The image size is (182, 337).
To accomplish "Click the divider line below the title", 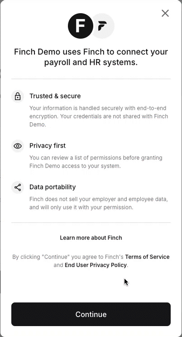I will click(91, 79).
